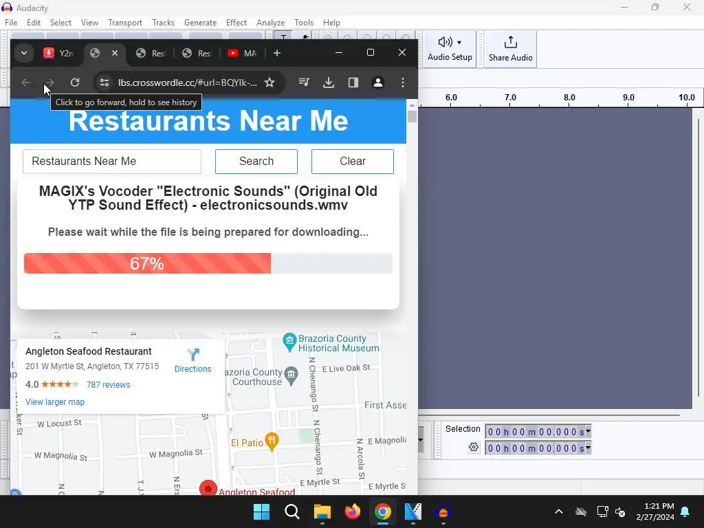The width and height of the screenshot is (704, 528).
Task: Open Chrome profile icon
Action: (378, 82)
